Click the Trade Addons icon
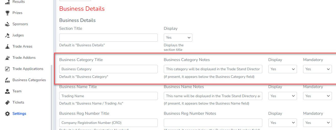This screenshot has height=130, width=336. pos(7,58)
